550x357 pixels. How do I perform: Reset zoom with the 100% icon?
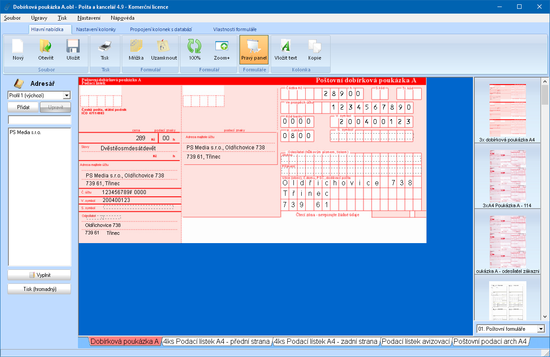coord(194,49)
